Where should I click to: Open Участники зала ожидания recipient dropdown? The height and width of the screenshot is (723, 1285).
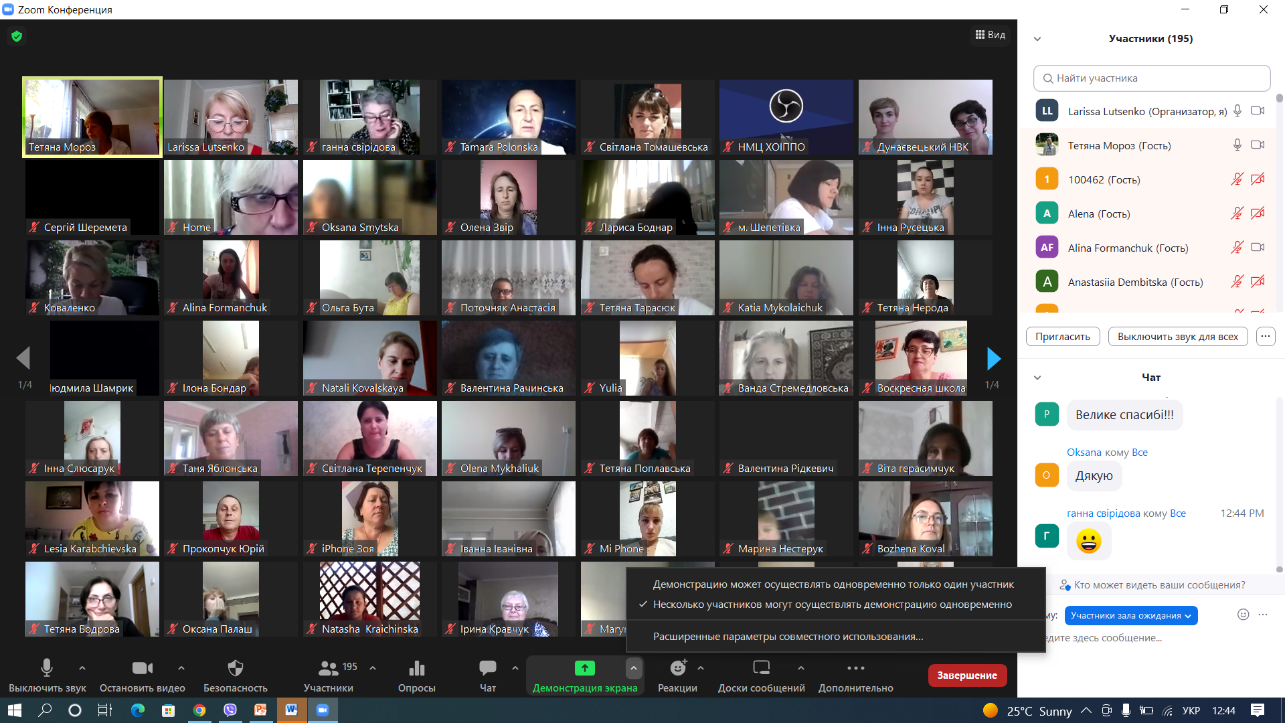tap(1131, 616)
